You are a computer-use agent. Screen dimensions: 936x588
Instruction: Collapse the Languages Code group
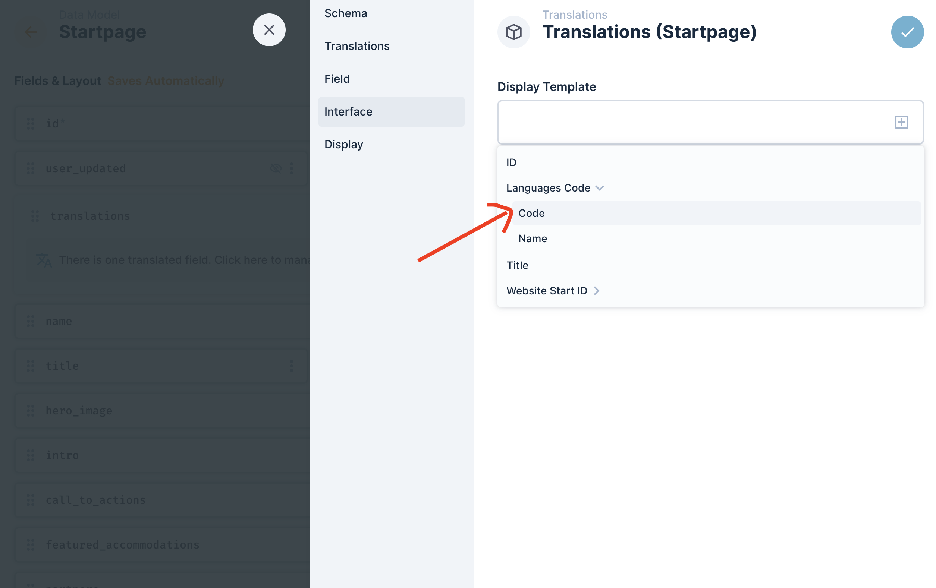click(x=599, y=188)
